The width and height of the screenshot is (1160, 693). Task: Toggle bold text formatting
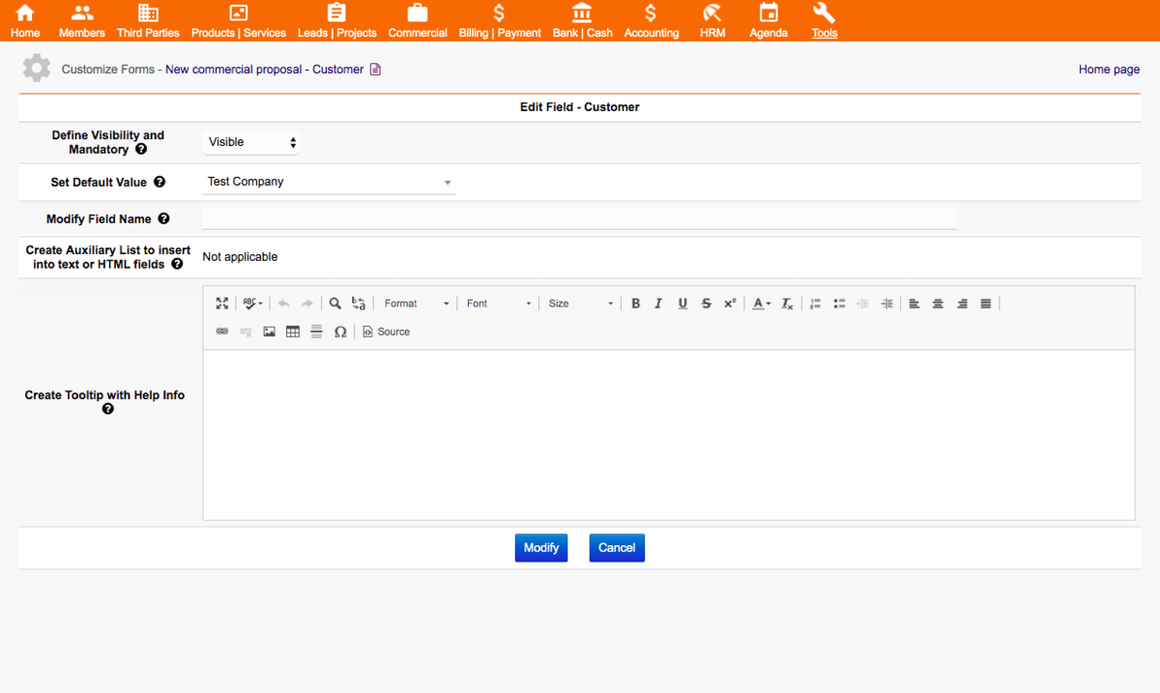(x=635, y=303)
